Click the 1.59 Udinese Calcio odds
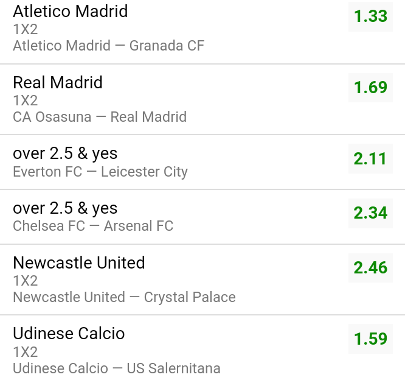The image size is (405, 380). tap(370, 339)
